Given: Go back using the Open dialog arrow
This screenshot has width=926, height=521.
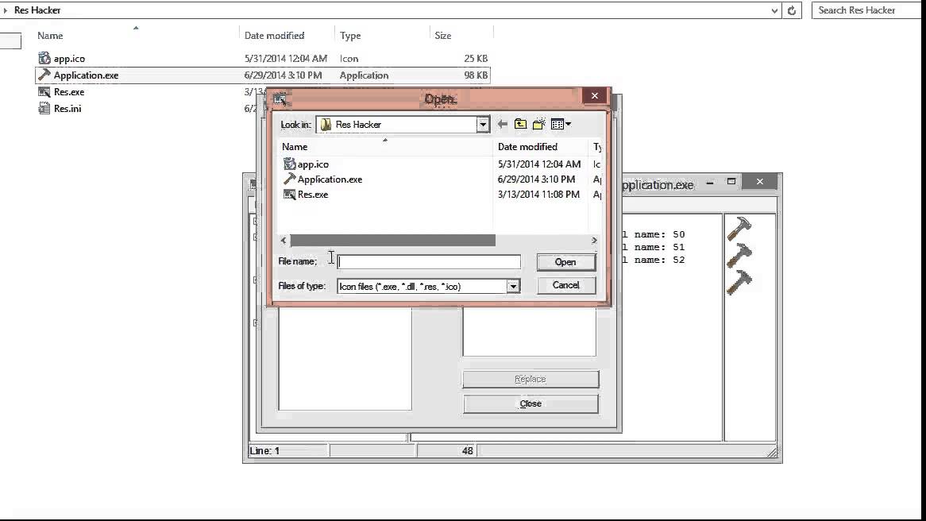Looking at the screenshot, I should point(503,124).
